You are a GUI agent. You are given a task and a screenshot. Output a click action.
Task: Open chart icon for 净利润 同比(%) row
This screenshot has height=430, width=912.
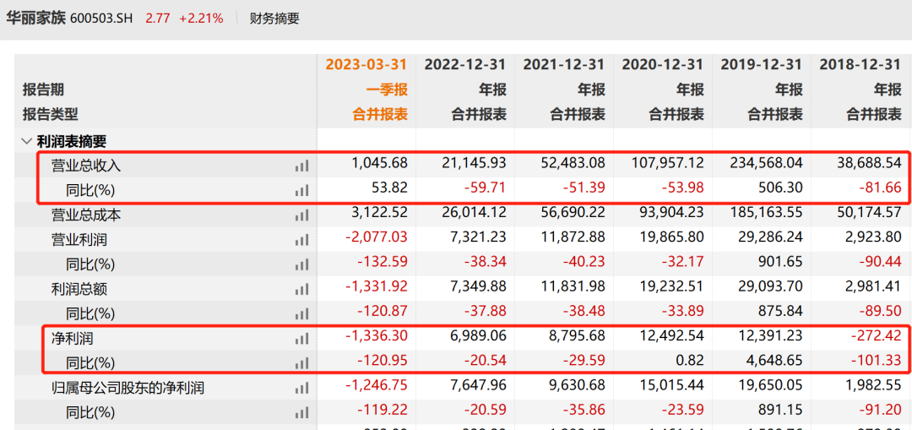coord(301,363)
